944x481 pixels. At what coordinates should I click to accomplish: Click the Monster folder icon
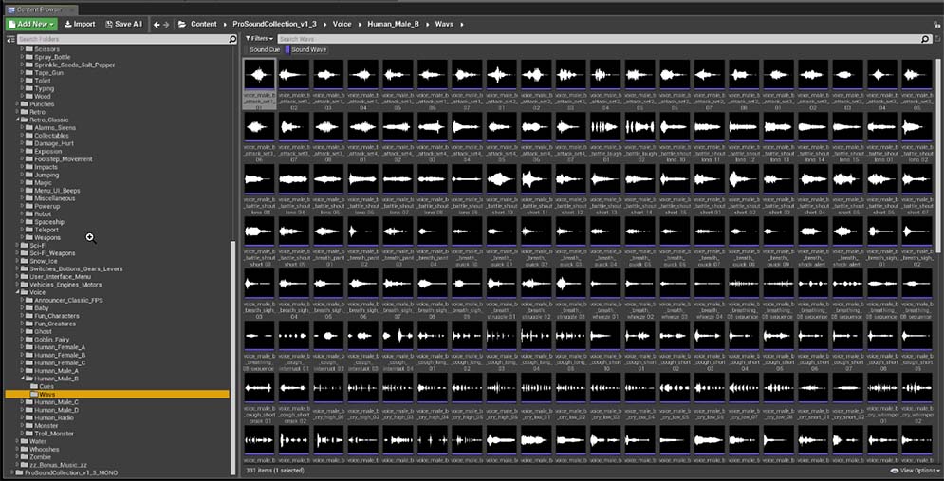pyautogui.click(x=28, y=426)
